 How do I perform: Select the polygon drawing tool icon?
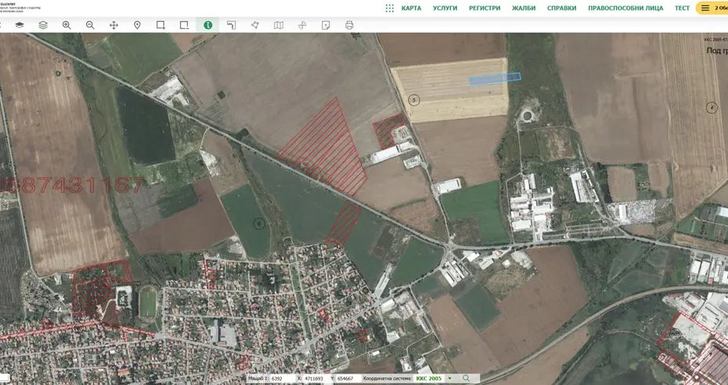pos(254,25)
